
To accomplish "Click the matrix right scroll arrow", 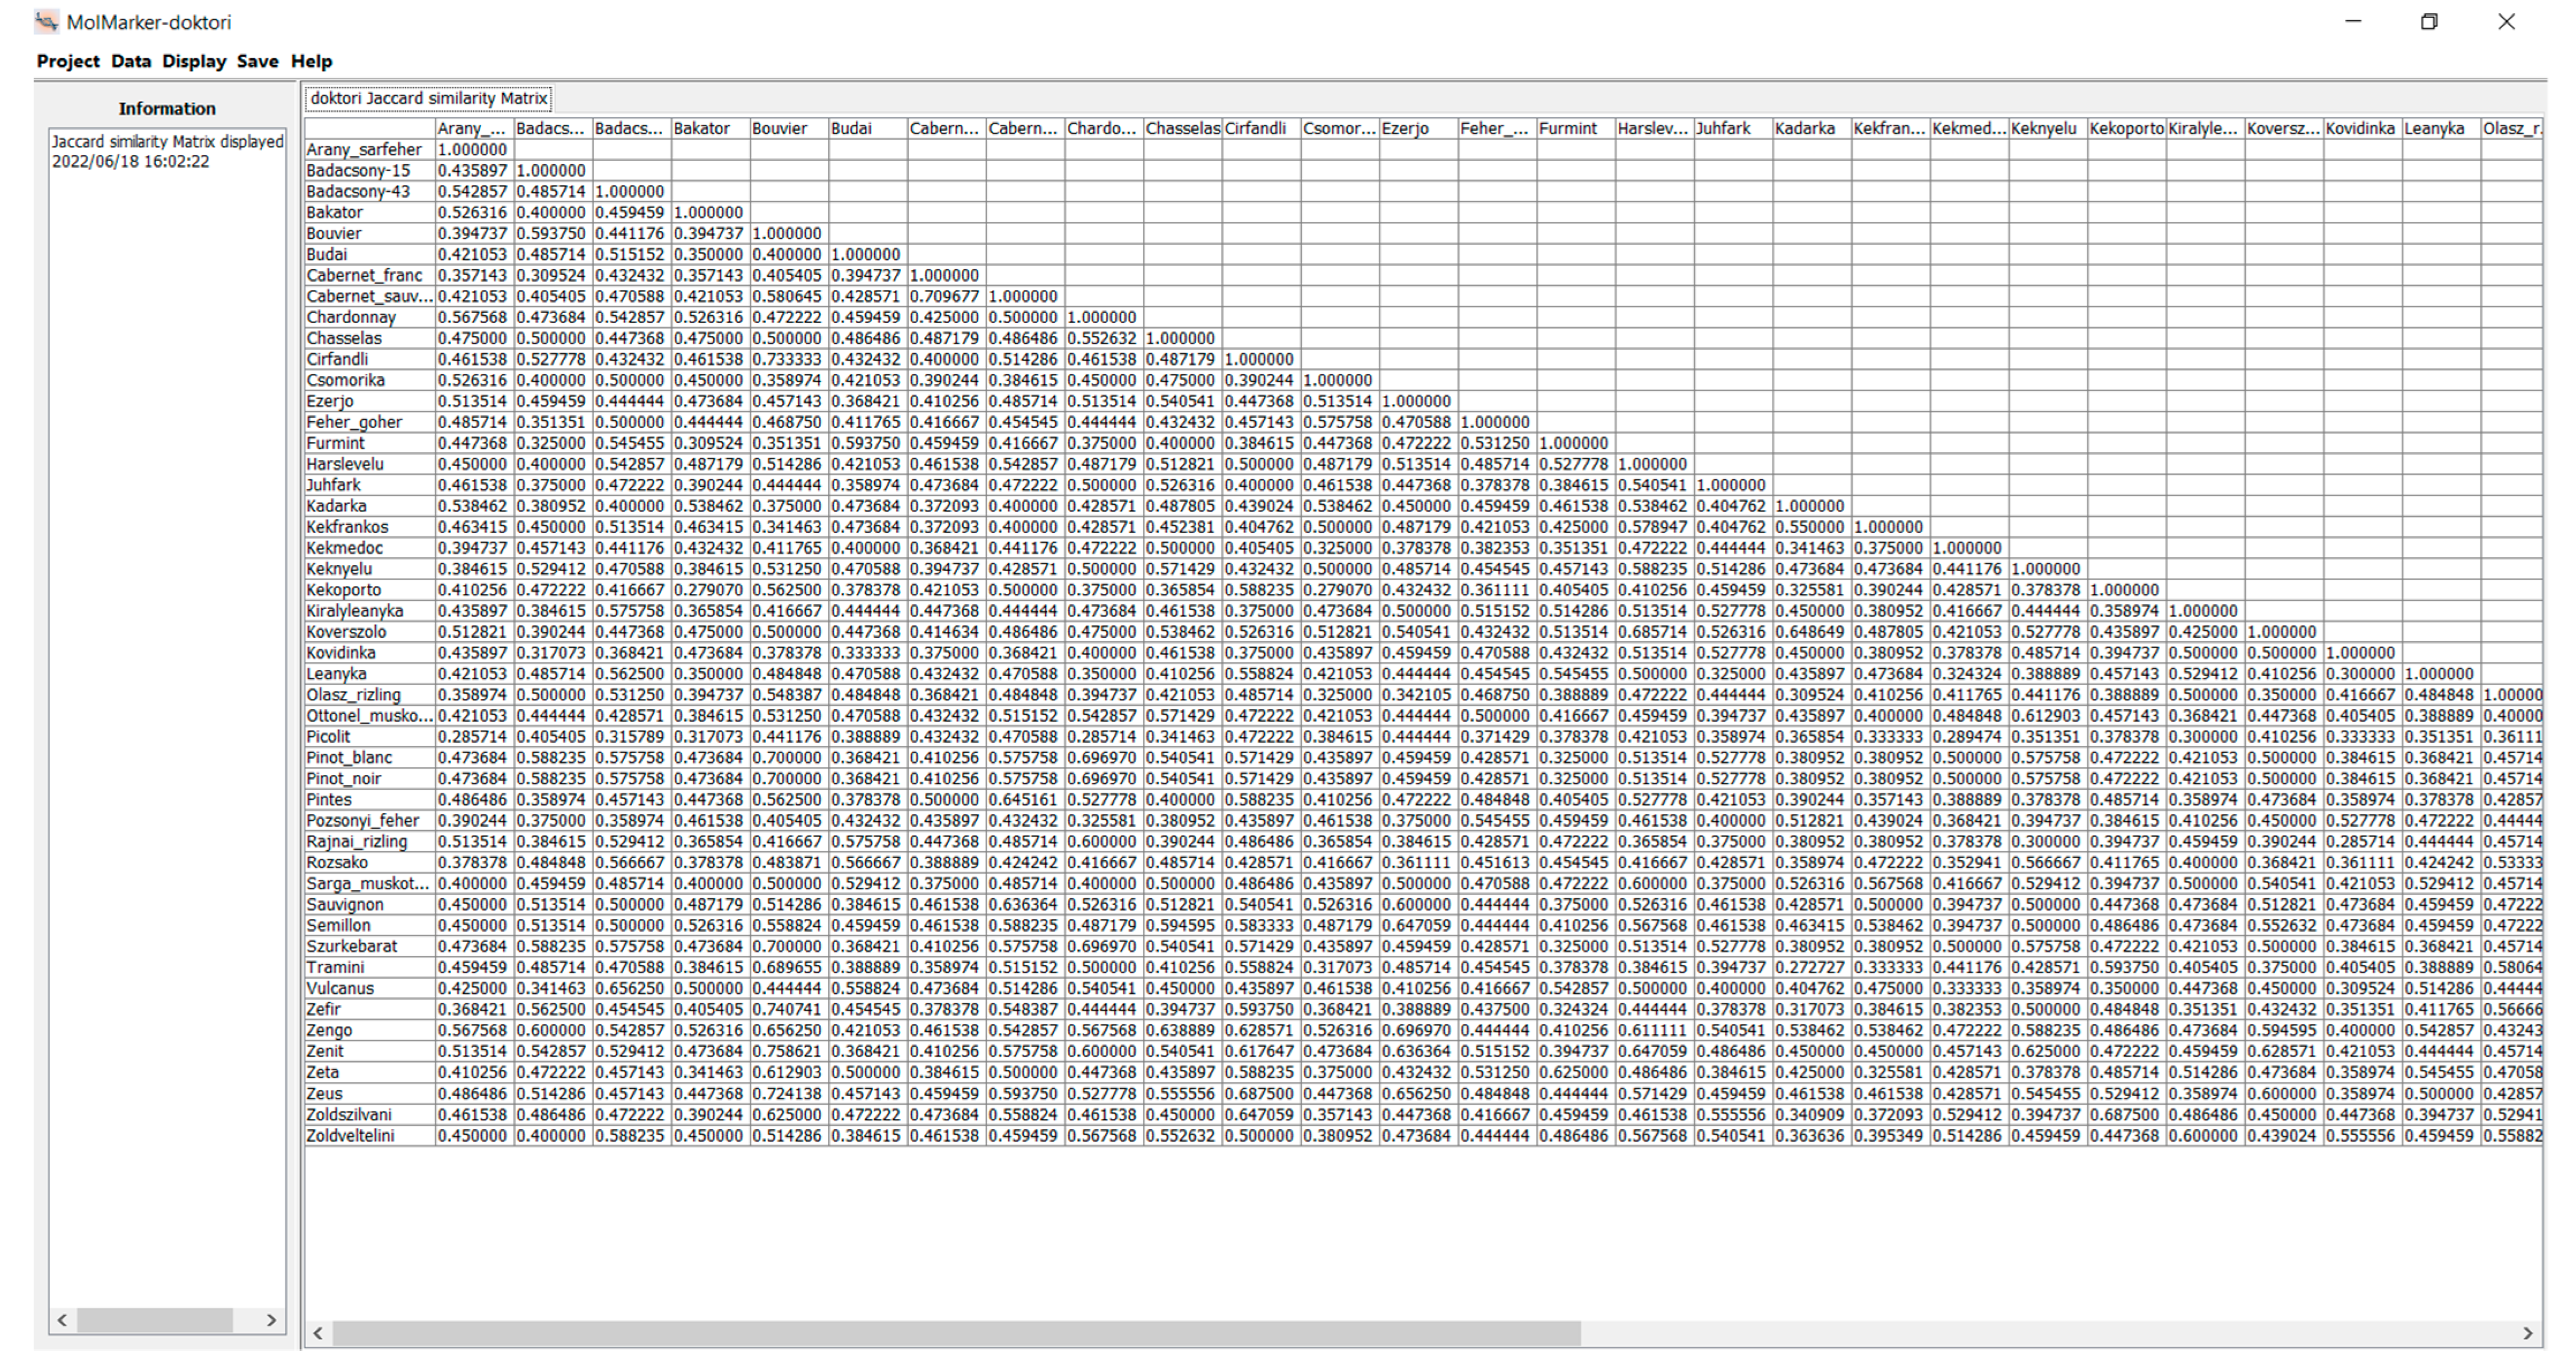I will point(2528,1333).
